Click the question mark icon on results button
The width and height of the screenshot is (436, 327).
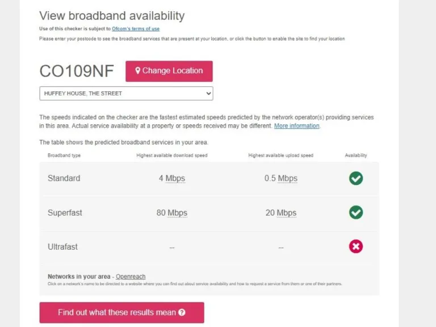click(182, 312)
